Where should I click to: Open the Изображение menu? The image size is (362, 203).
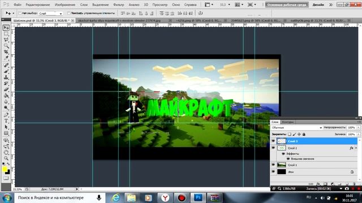[x=64, y=5]
